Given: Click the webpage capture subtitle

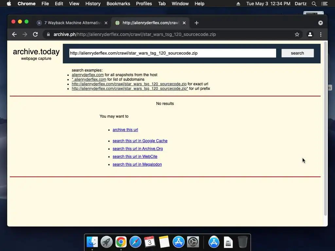Looking at the screenshot, I should click(x=36, y=59).
